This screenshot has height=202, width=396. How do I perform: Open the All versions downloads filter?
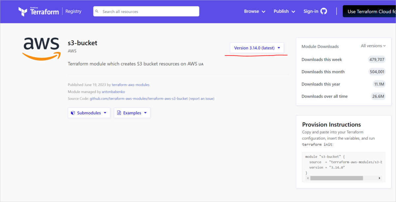pyautogui.click(x=373, y=46)
